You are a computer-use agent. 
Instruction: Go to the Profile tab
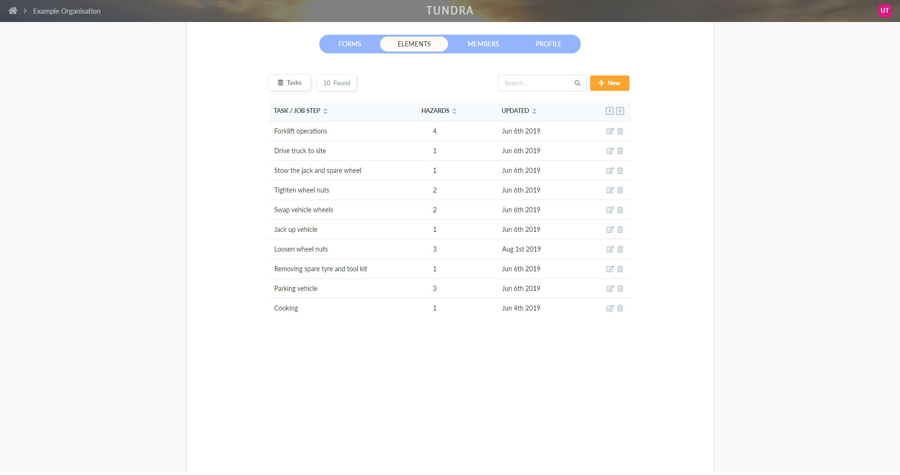point(548,44)
